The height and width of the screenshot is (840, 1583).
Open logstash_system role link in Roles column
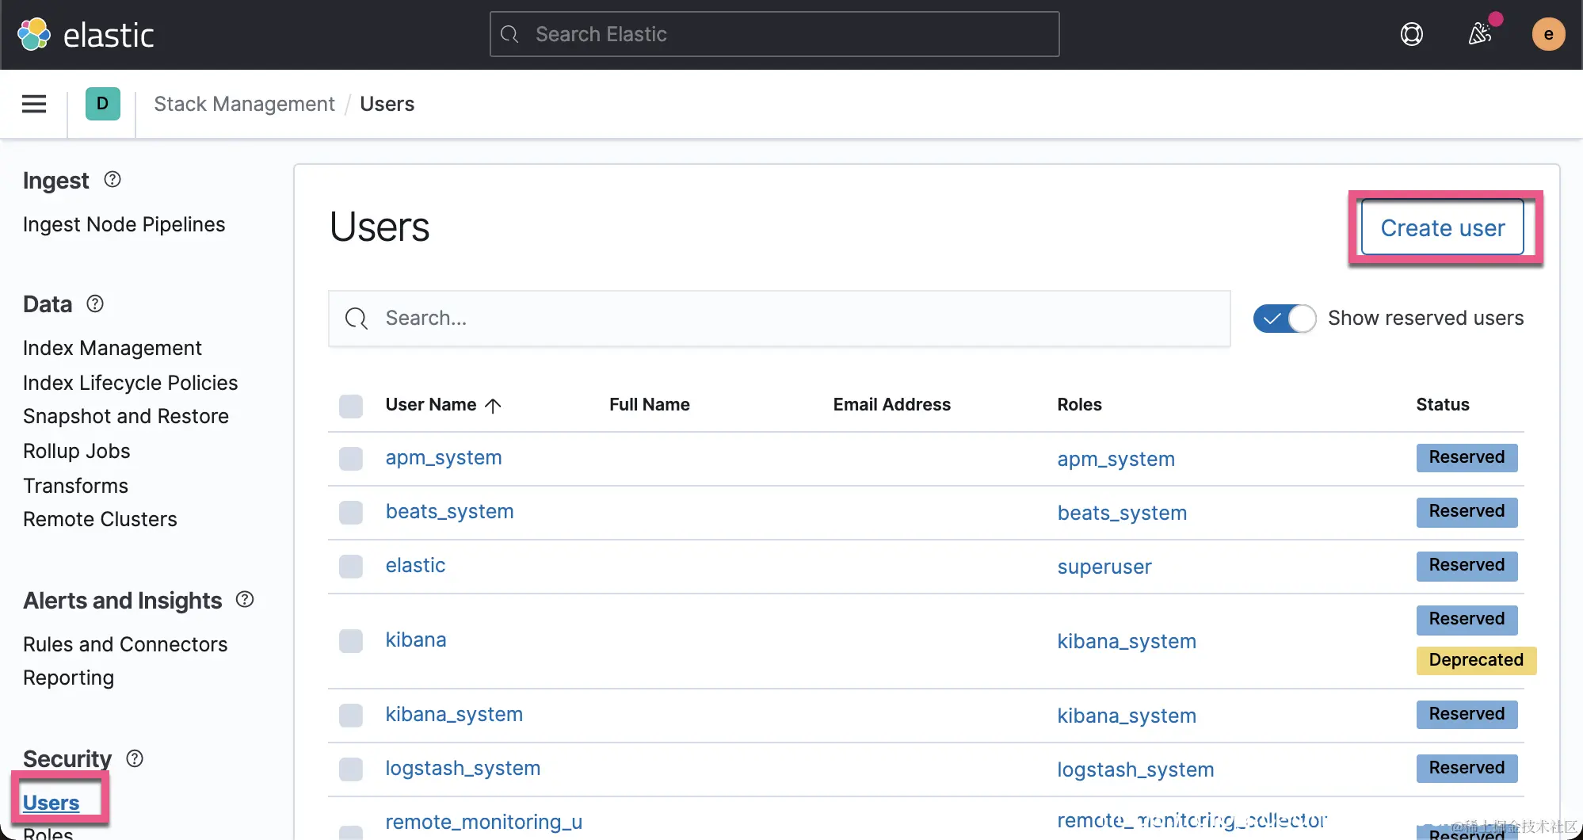[x=1136, y=769]
